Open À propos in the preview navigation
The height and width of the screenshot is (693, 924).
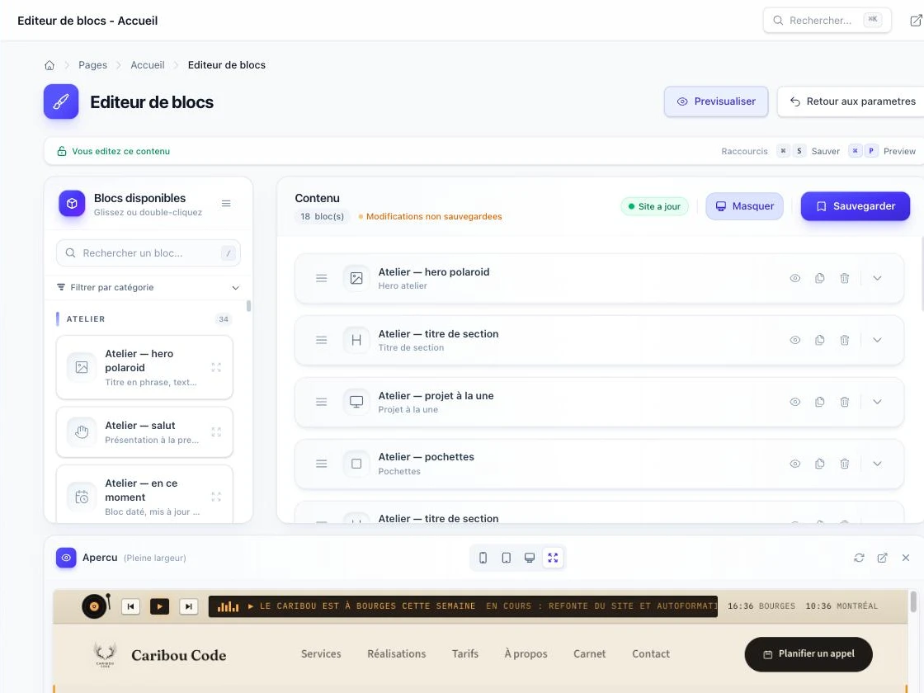click(526, 653)
